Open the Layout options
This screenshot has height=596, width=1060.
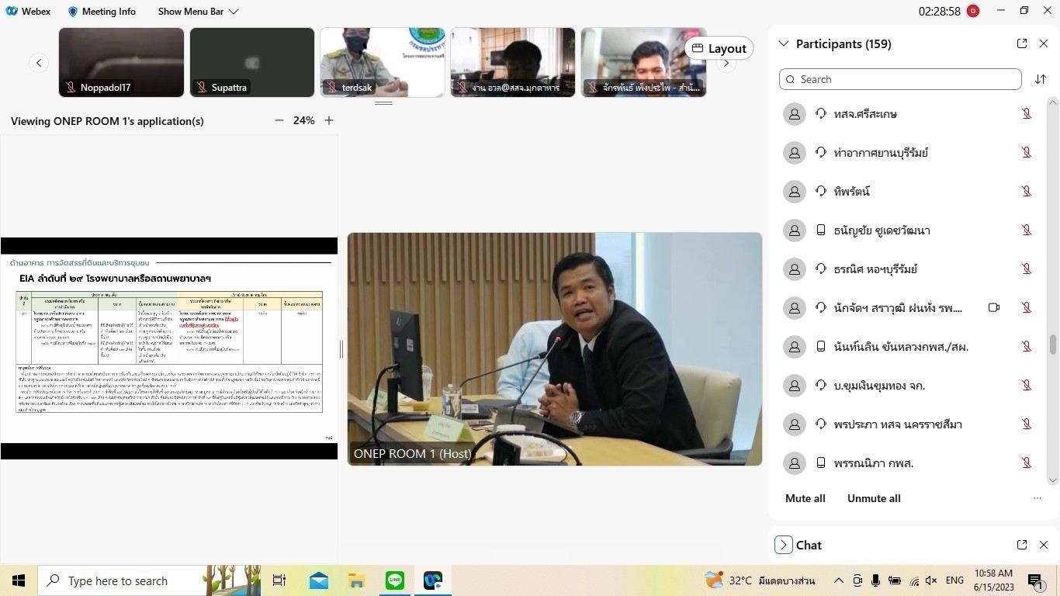click(719, 48)
